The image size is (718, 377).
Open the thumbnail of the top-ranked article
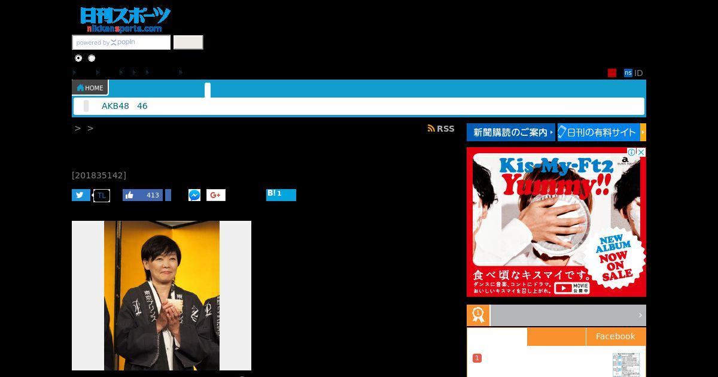(626, 365)
